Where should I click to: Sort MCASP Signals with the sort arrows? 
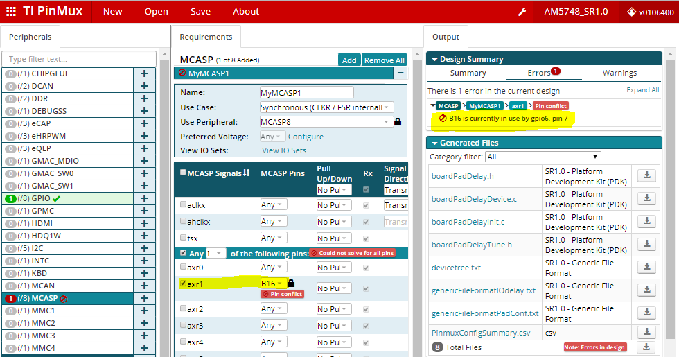247,173
